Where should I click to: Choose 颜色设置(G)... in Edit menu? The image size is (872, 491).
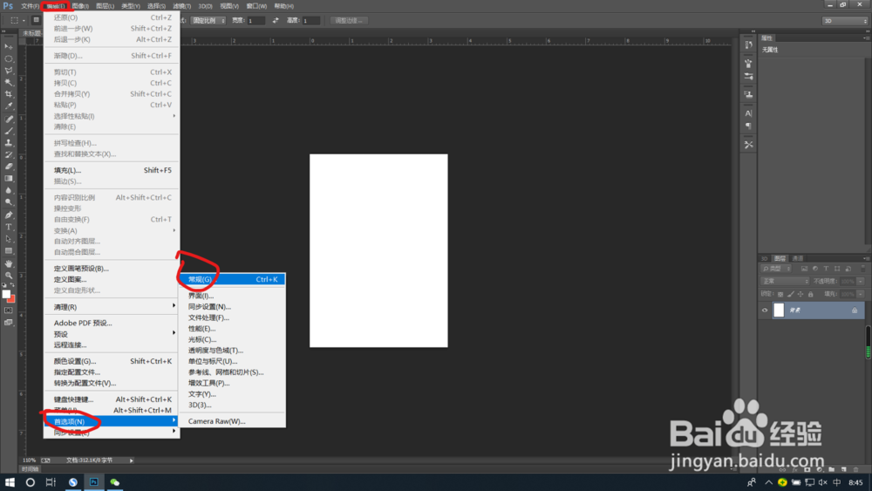pos(112,361)
